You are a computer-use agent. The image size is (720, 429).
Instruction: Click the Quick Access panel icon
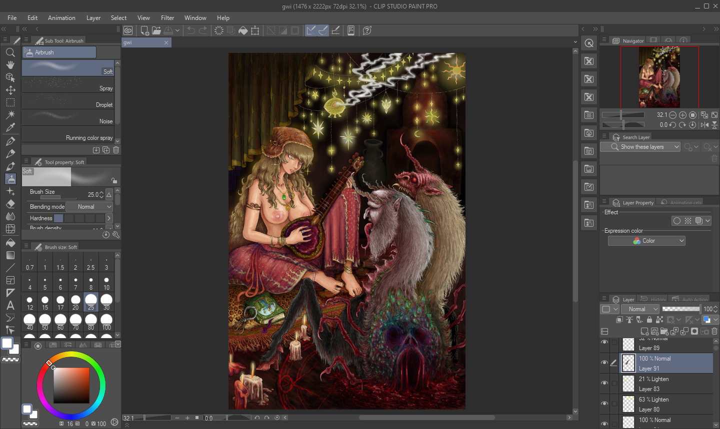click(589, 43)
